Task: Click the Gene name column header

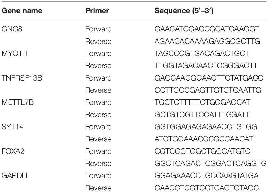Action: pyautogui.click(x=22, y=11)
